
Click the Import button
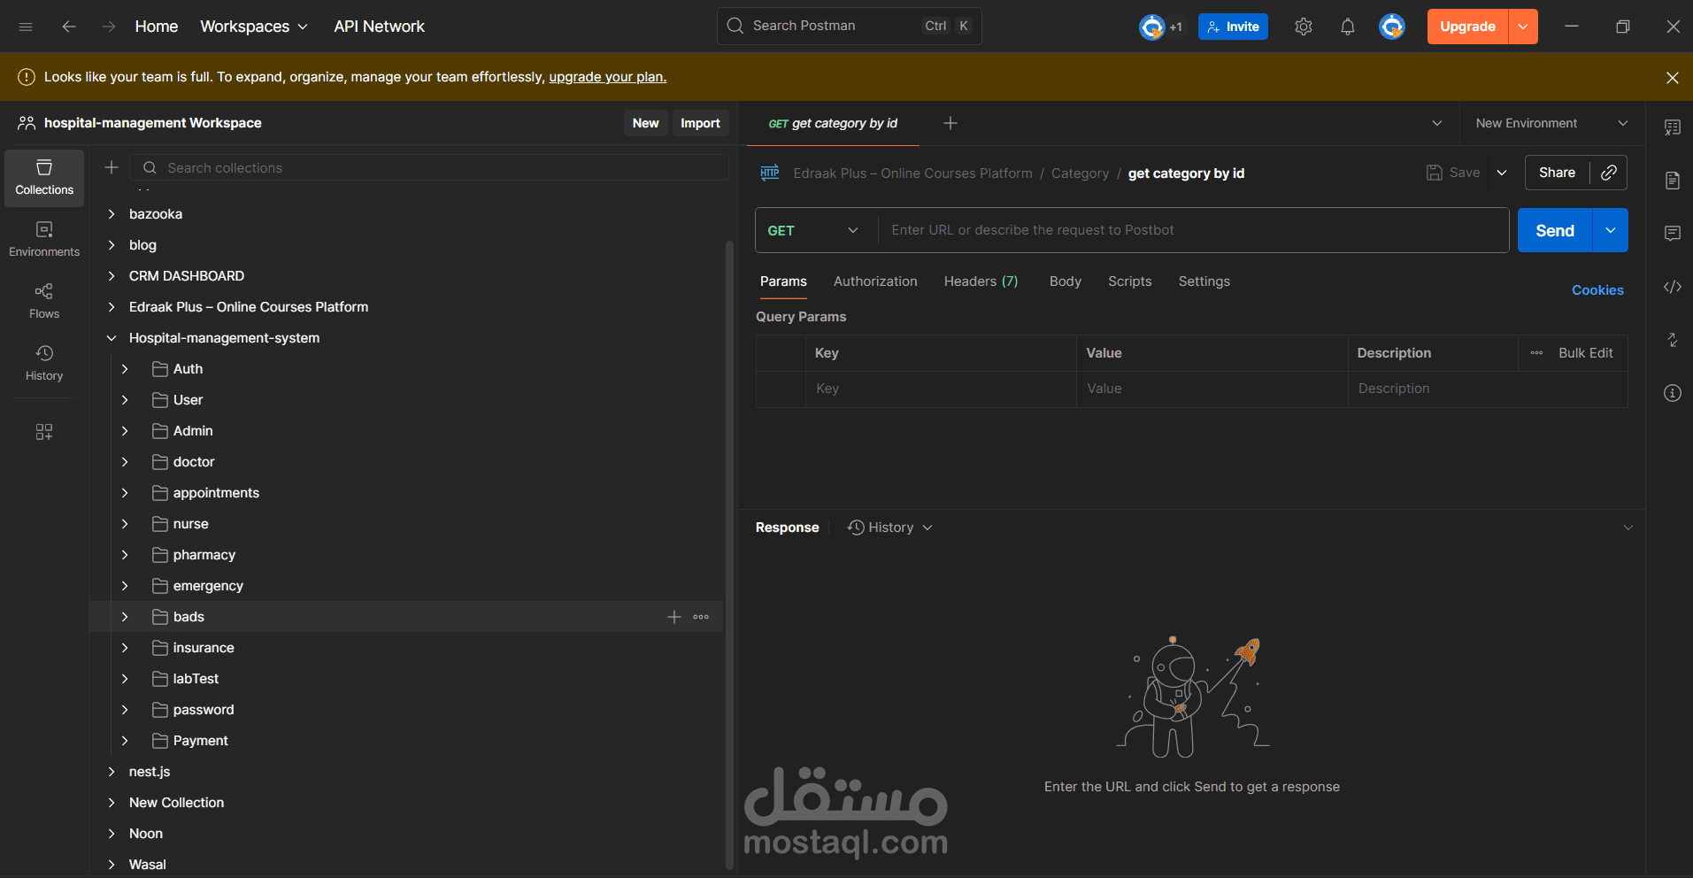(x=700, y=123)
